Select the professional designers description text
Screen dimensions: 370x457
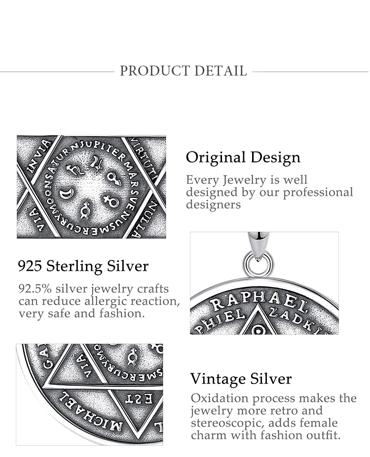click(x=269, y=192)
